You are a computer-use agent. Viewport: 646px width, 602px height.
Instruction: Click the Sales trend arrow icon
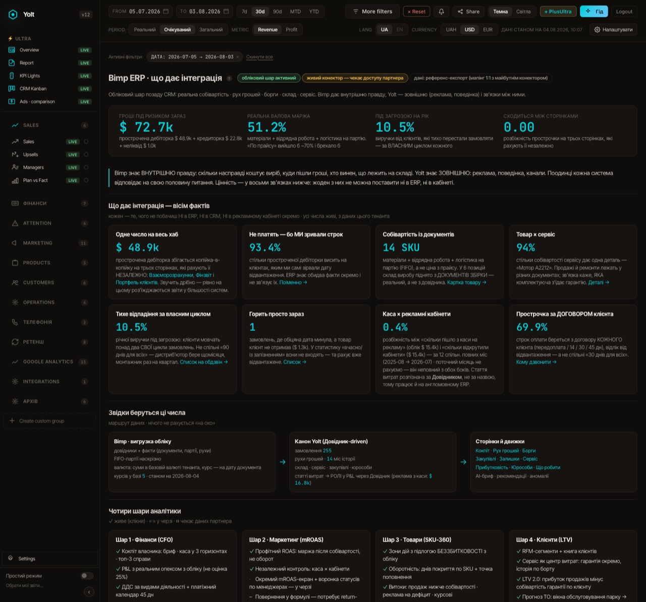coord(15,142)
